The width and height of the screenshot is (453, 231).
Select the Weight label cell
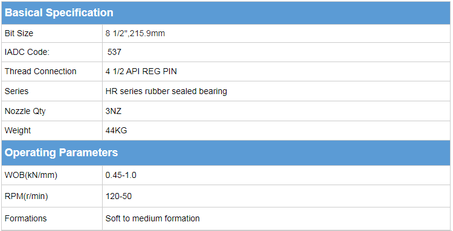tap(52, 131)
